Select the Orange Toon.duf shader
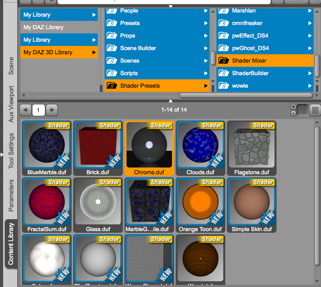321x287 pixels. coord(200,205)
